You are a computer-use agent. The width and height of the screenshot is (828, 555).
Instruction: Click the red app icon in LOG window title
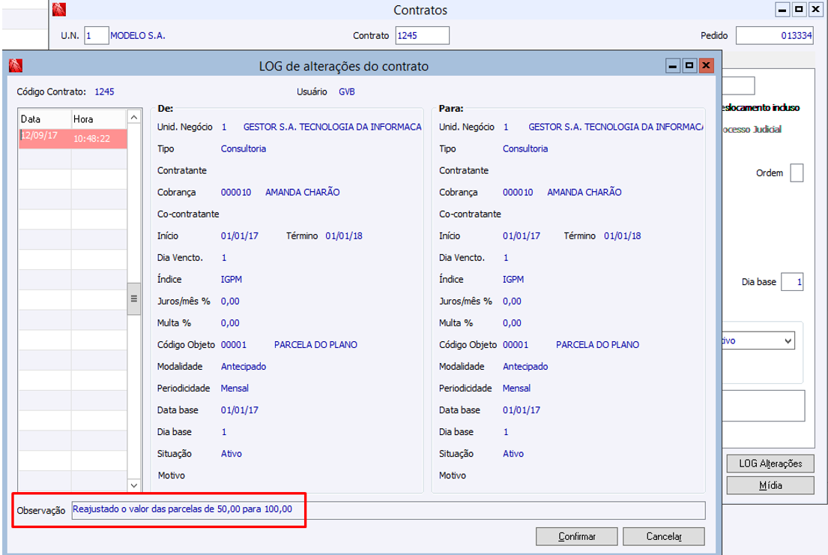[15, 65]
